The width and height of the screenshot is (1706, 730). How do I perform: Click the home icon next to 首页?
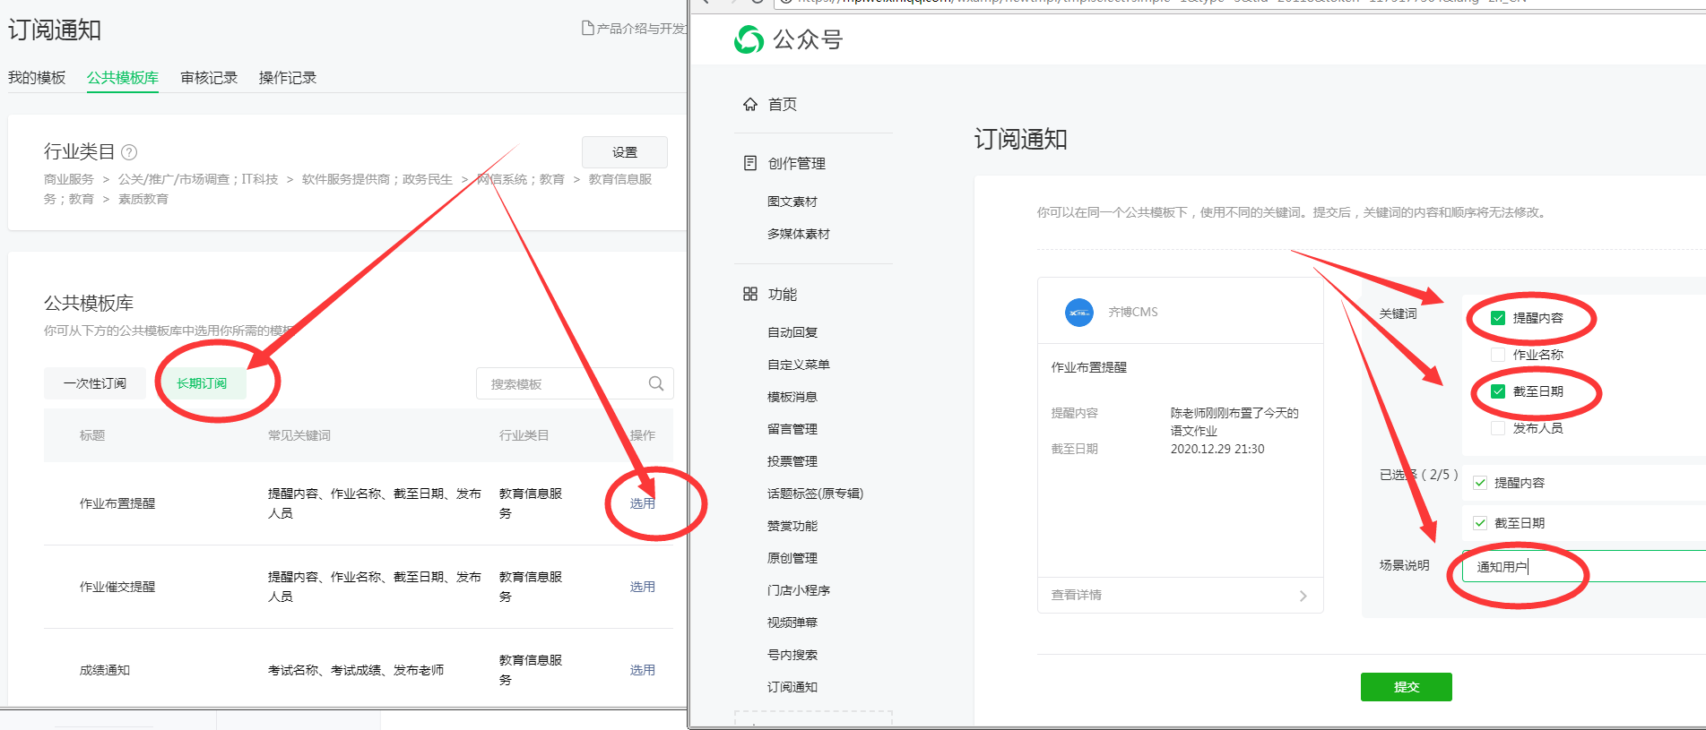750,104
